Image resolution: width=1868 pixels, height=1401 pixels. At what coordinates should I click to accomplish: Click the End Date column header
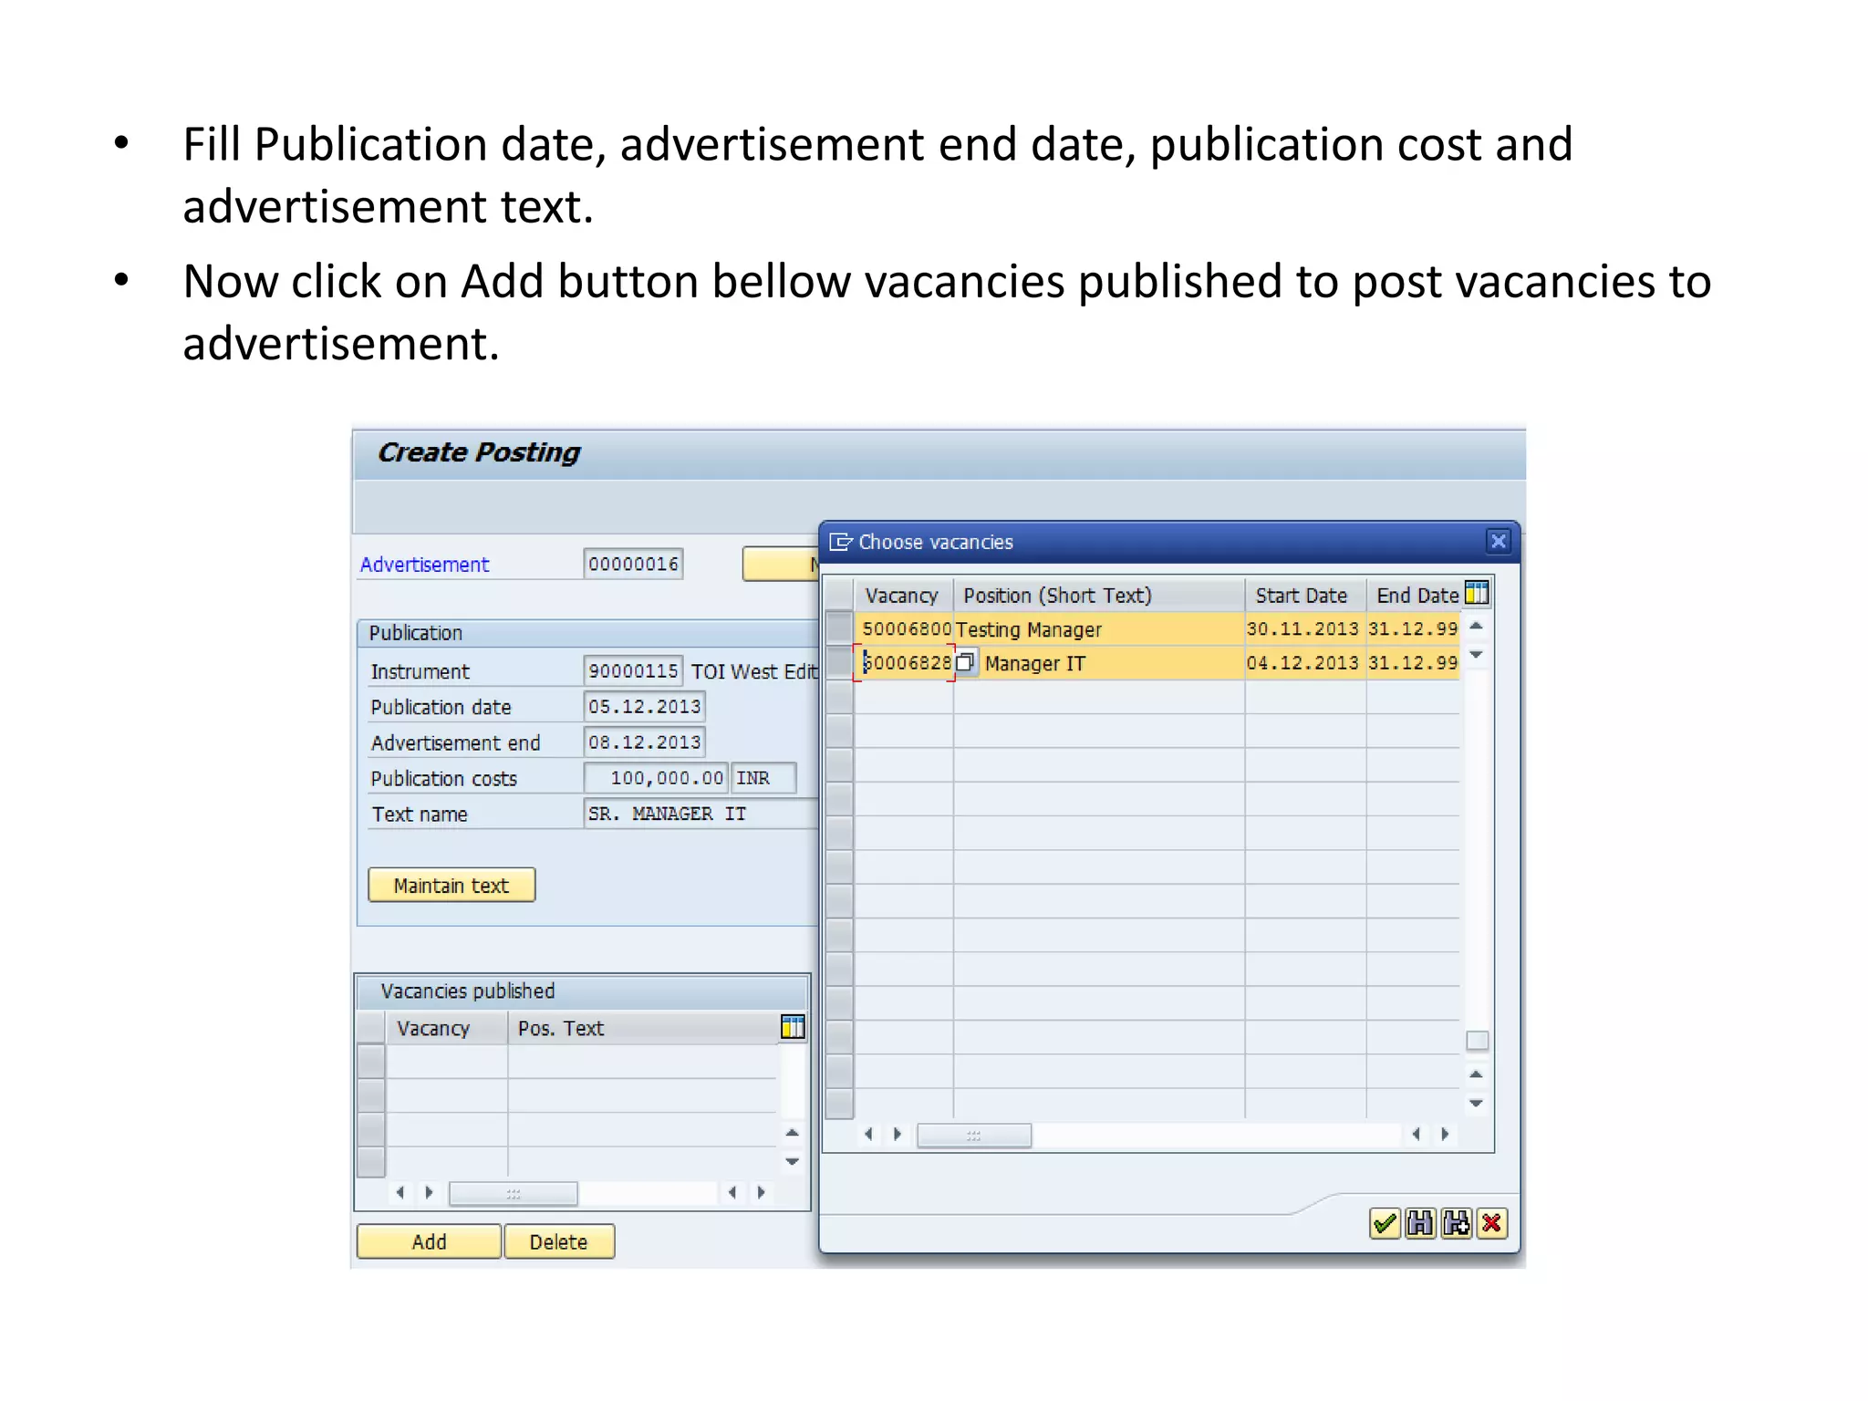click(1417, 596)
